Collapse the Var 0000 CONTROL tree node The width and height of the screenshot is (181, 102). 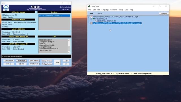click(89, 17)
